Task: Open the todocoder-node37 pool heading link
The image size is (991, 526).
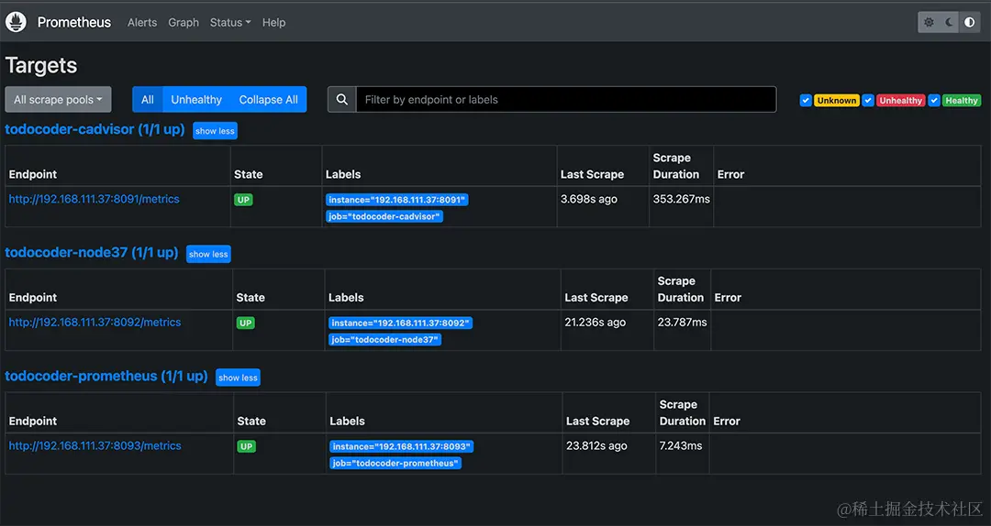Action: [x=92, y=253]
